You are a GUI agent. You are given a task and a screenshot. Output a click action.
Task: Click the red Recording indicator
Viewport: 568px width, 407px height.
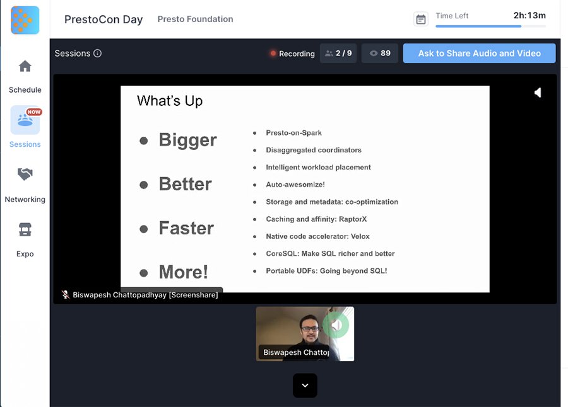(x=292, y=54)
